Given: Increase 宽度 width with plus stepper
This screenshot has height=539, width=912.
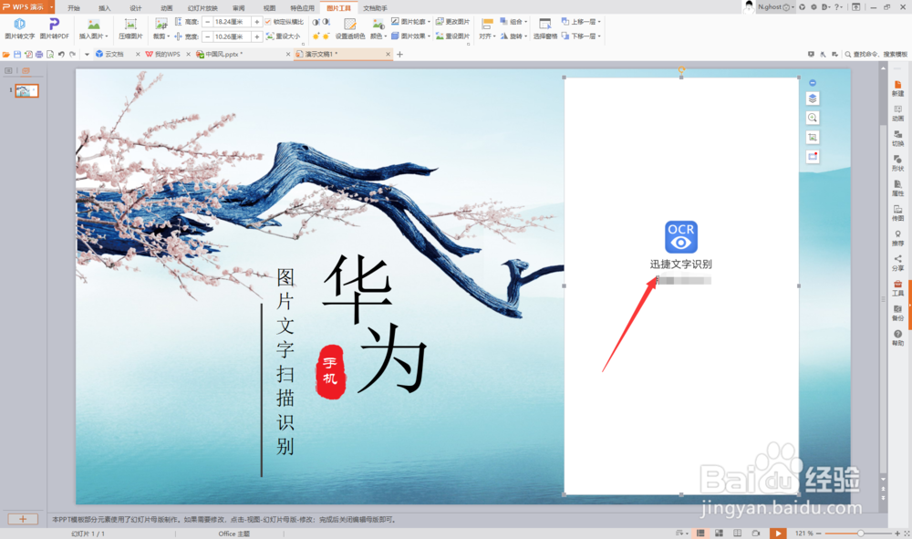Looking at the screenshot, I should point(256,36).
